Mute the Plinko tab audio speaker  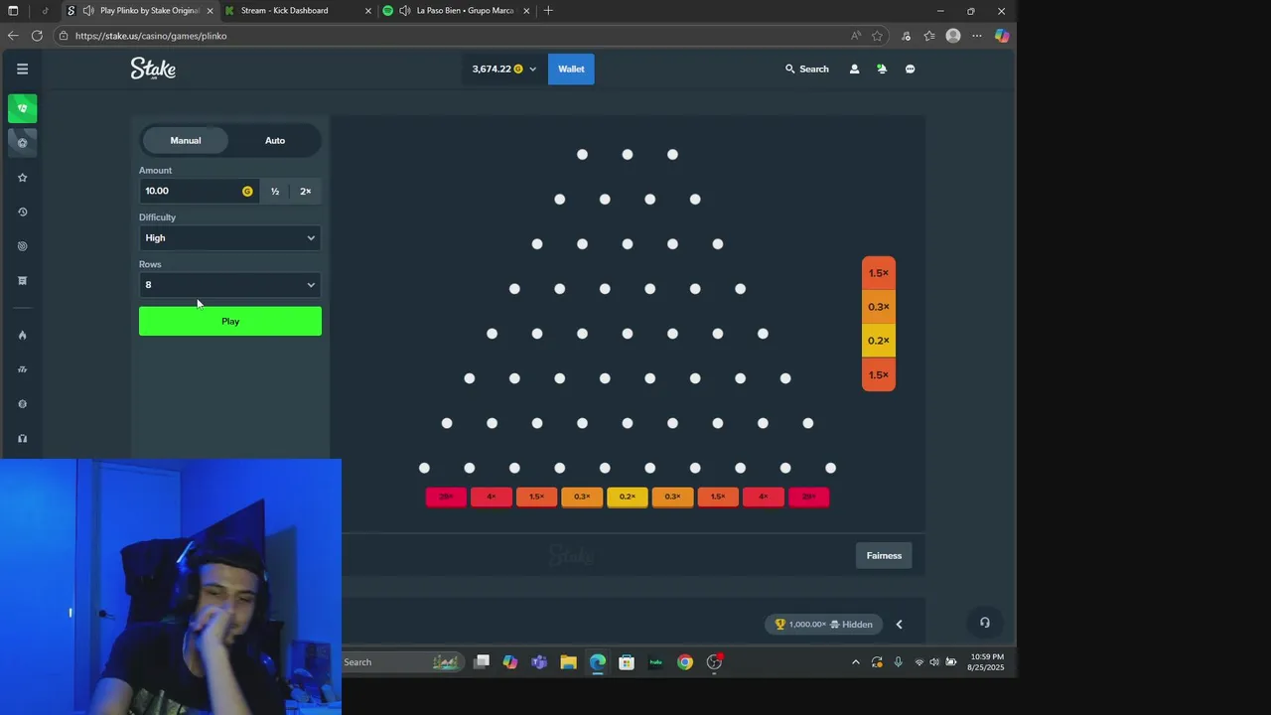point(88,11)
